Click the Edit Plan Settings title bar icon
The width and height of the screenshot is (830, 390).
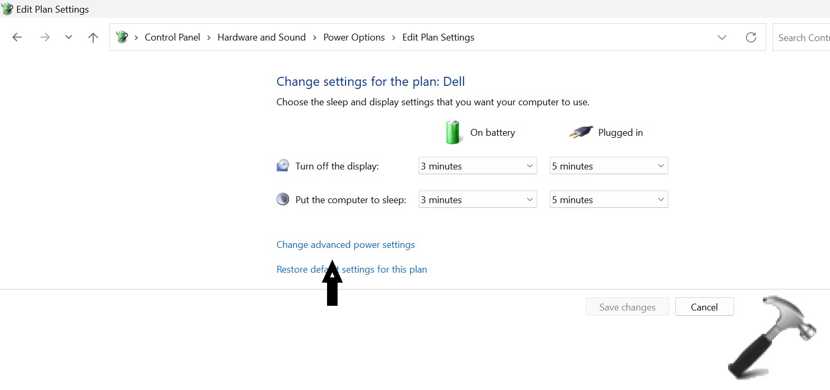coord(7,9)
